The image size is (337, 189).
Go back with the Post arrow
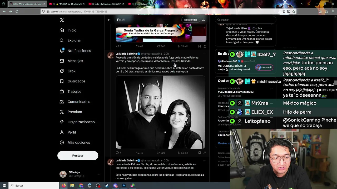109,20
